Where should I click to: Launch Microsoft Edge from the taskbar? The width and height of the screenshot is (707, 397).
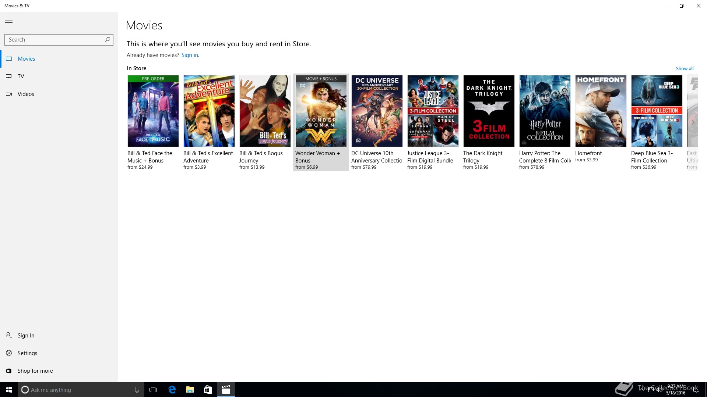(x=172, y=390)
